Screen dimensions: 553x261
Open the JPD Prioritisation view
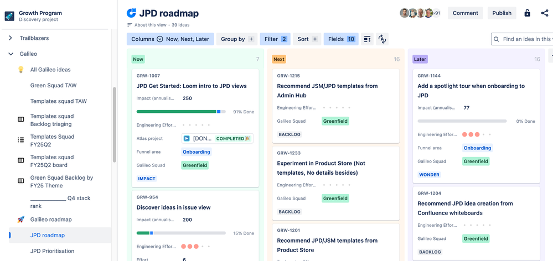click(52, 251)
